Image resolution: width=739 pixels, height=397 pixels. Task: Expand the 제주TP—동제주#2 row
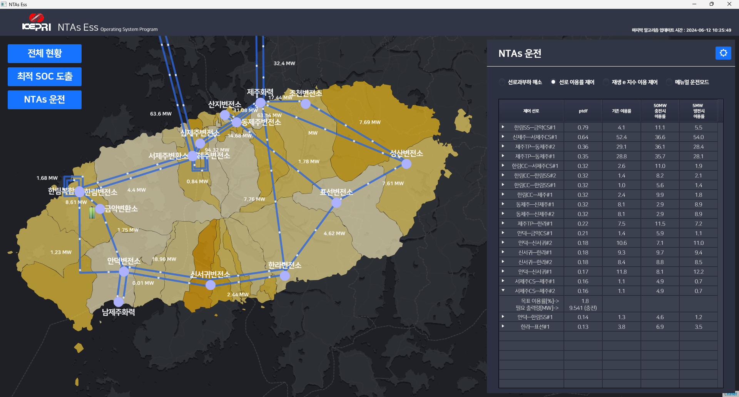tap(503, 146)
